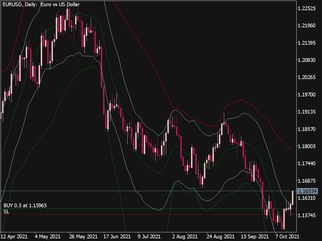
Task: Click the chart title 'EURUSD, Daily: Euro vs US Dollar'
Action: [x=41, y=4]
